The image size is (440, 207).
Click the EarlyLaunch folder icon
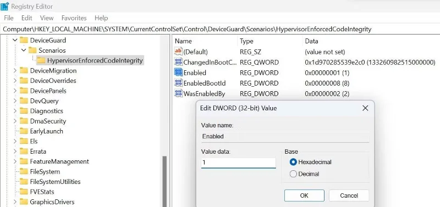(24, 131)
